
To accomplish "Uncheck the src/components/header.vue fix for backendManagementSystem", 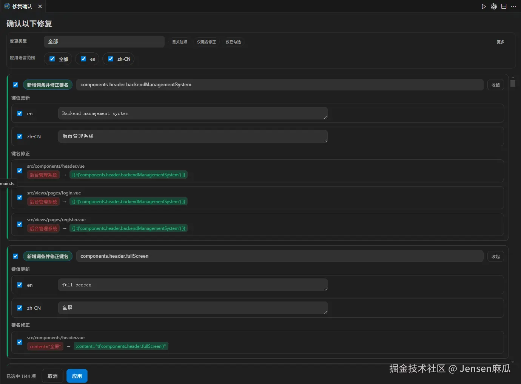I will tap(20, 171).
